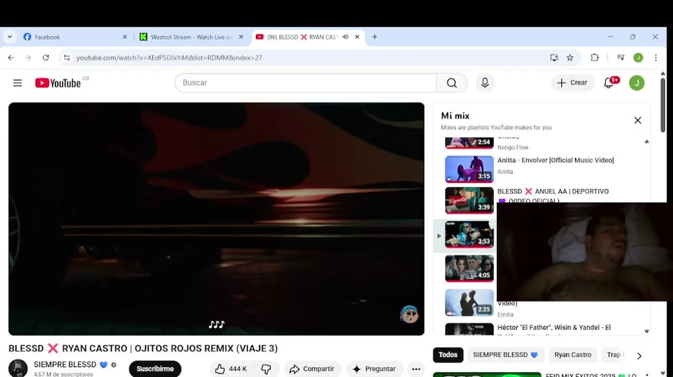Image resolution: width=673 pixels, height=377 pixels.
Task: Open the FEID MIX ÉXITOS 2025 recommendation
Action: point(540,374)
